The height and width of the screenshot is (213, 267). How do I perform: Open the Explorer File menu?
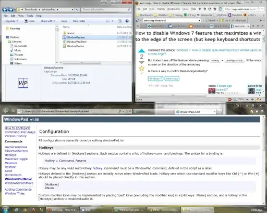coord(6,16)
